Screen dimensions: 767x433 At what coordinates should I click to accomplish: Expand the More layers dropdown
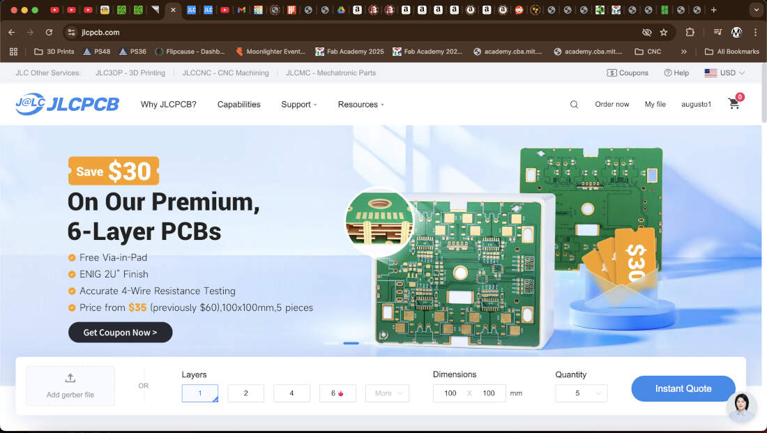[x=387, y=393]
